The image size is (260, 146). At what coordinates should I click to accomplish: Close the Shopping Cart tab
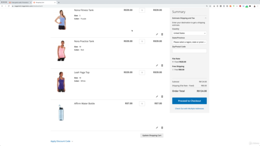55,2
